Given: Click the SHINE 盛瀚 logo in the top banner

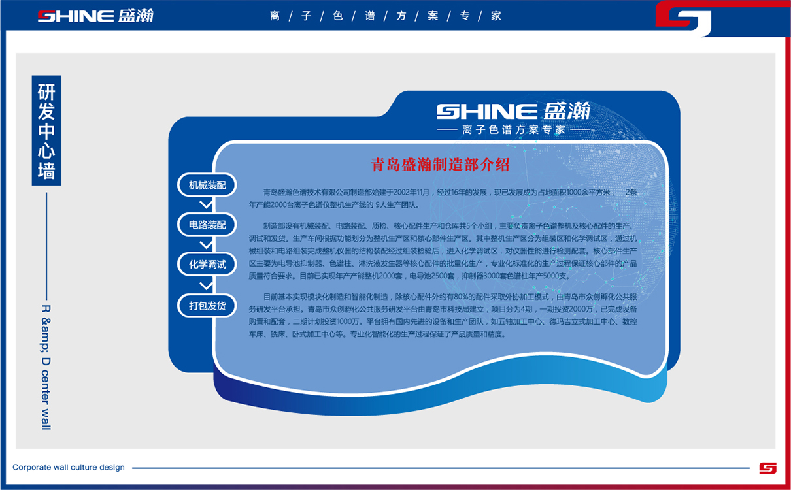Looking at the screenshot, I should [95, 16].
